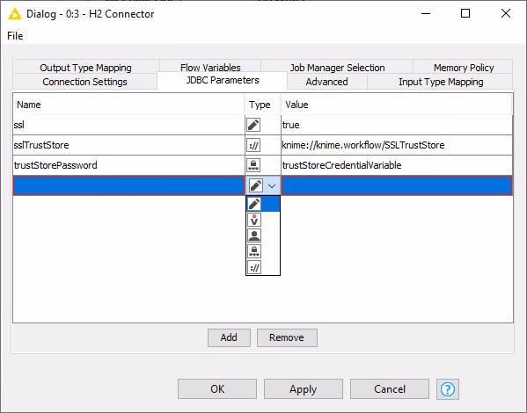Switch to the Connection Settings tab
Screen dimensions: 527x413
[84, 82]
